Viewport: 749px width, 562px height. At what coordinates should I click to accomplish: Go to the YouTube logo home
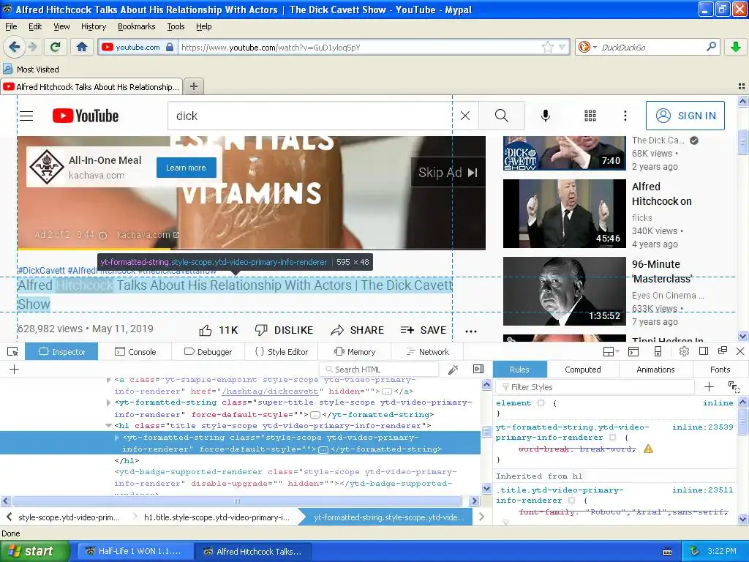point(86,116)
